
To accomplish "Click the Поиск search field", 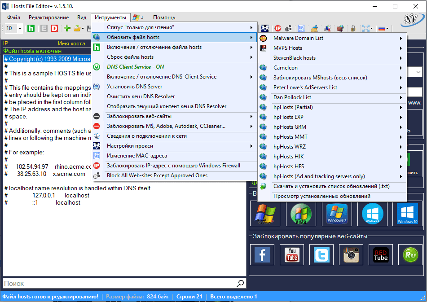I will 120,283.
